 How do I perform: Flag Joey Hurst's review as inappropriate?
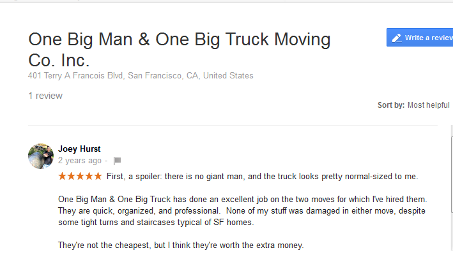click(117, 161)
